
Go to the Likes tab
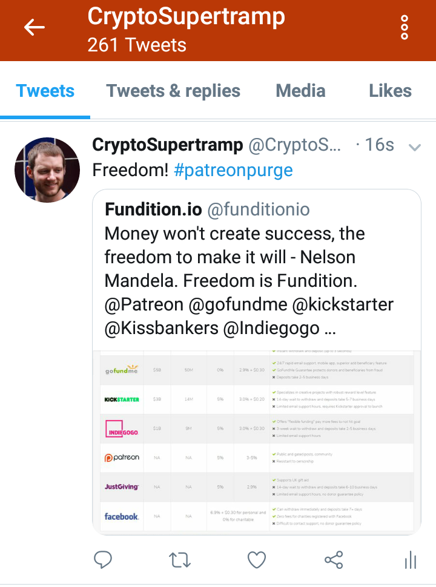pyautogui.click(x=390, y=91)
